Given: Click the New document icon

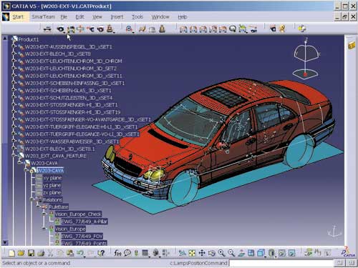Looking at the screenshot, I should 11,253.
